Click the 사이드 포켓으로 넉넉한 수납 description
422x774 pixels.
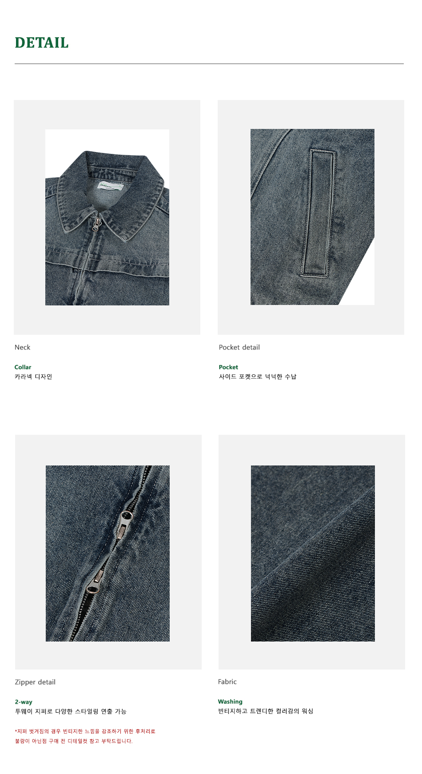tap(258, 377)
